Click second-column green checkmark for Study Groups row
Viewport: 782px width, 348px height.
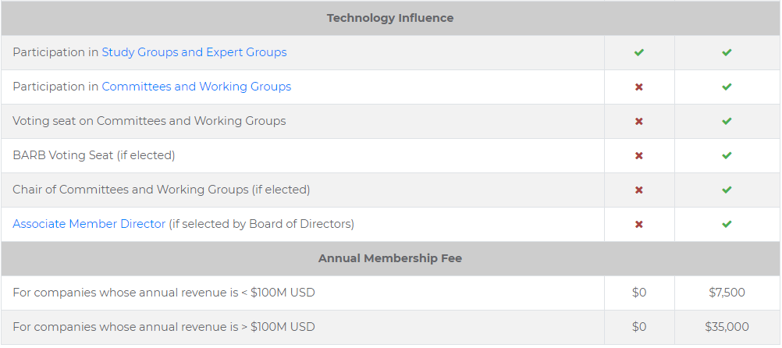click(x=727, y=52)
